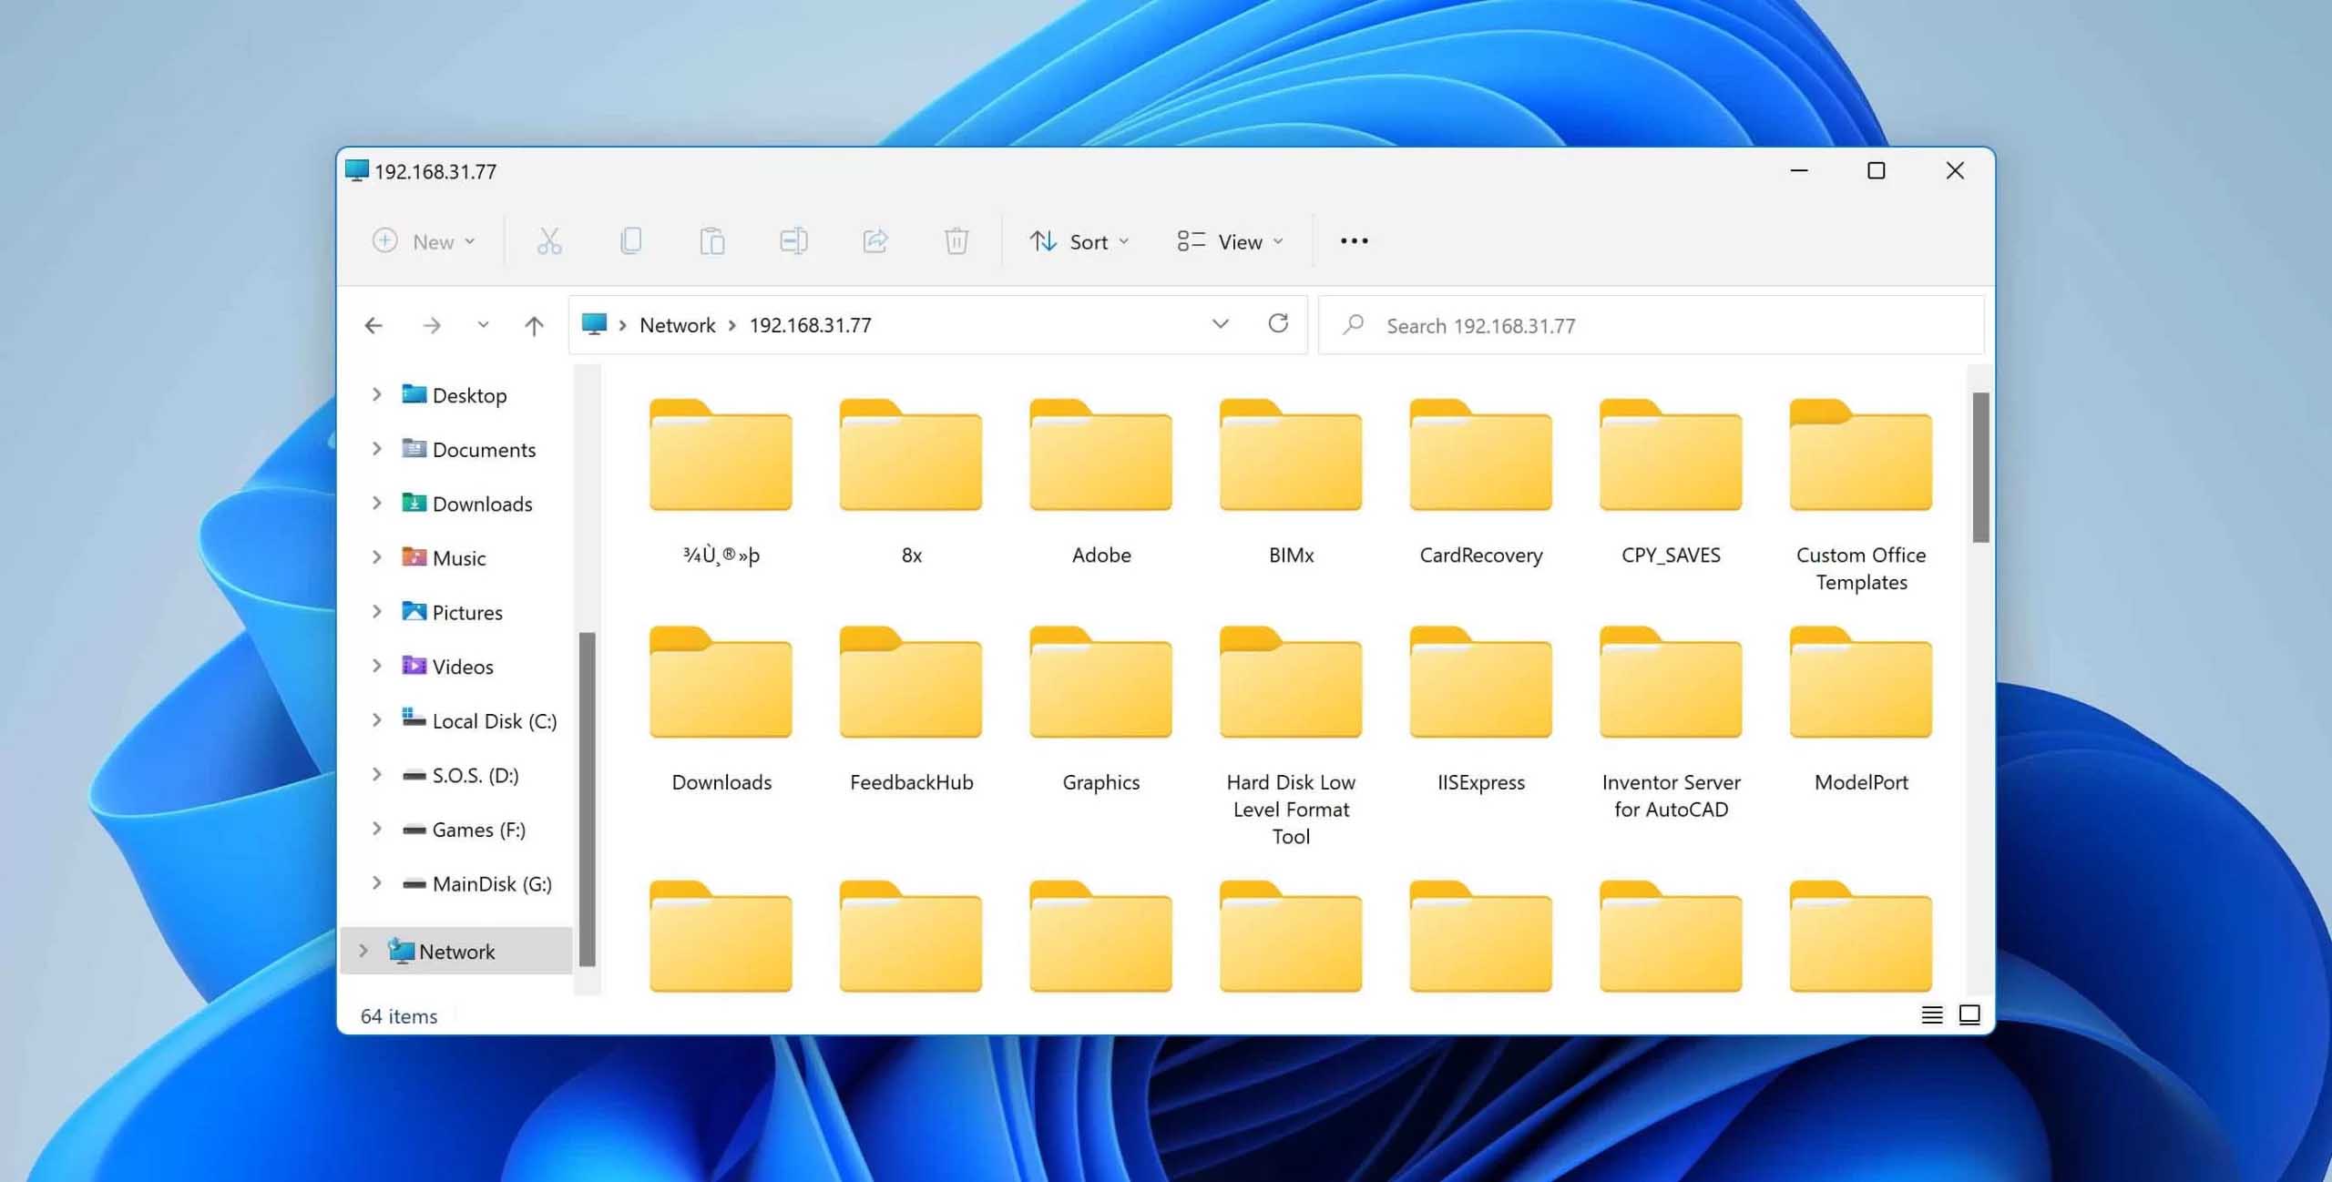Select the Inventor Server for AutoCAD folder
This screenshot has height=1182, width=2332.
1671,724
